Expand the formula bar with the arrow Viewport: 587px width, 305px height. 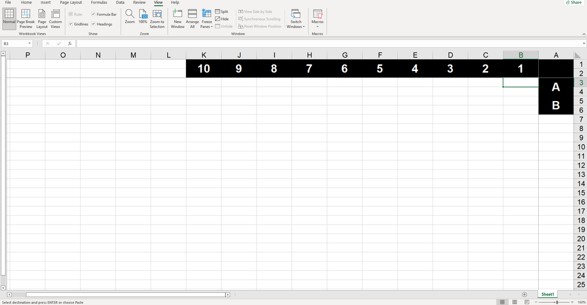point(584,43)
